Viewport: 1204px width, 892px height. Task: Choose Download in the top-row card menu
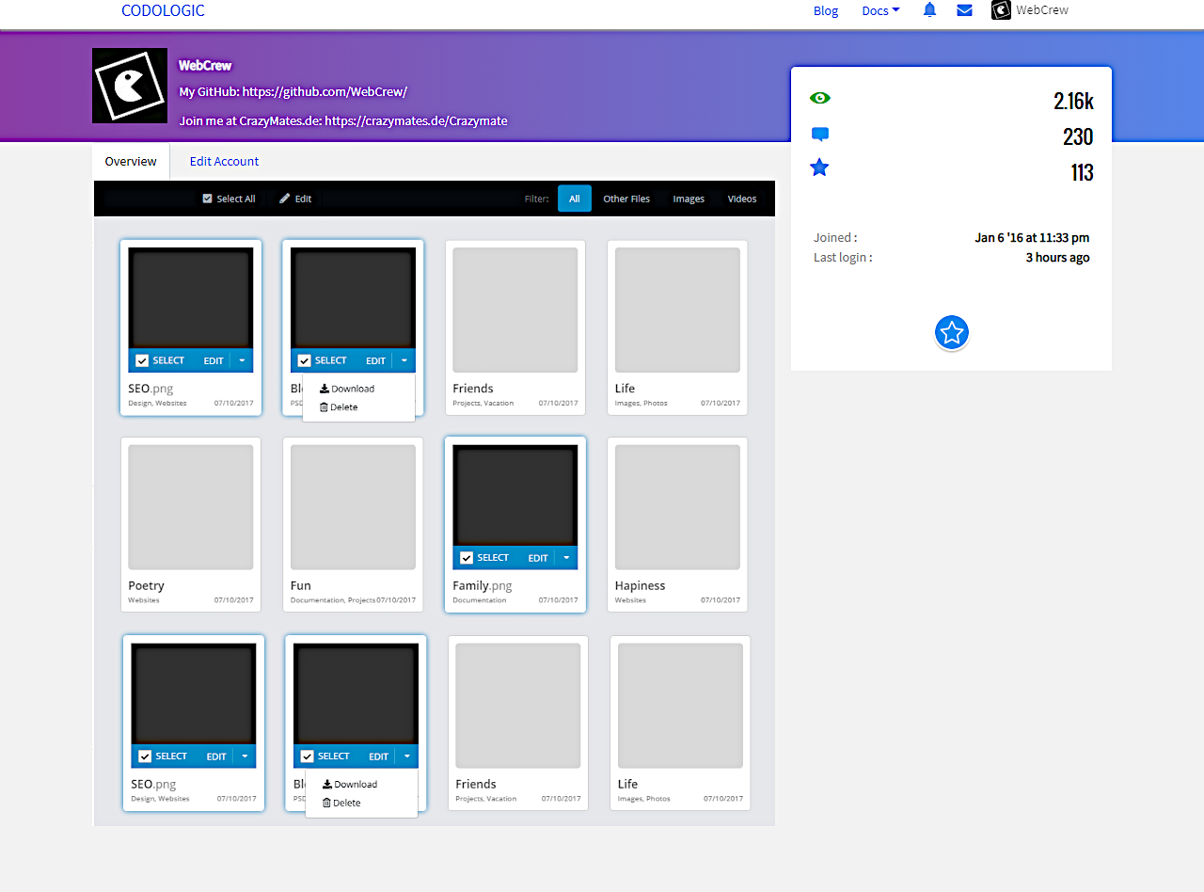tap(347, 389)
